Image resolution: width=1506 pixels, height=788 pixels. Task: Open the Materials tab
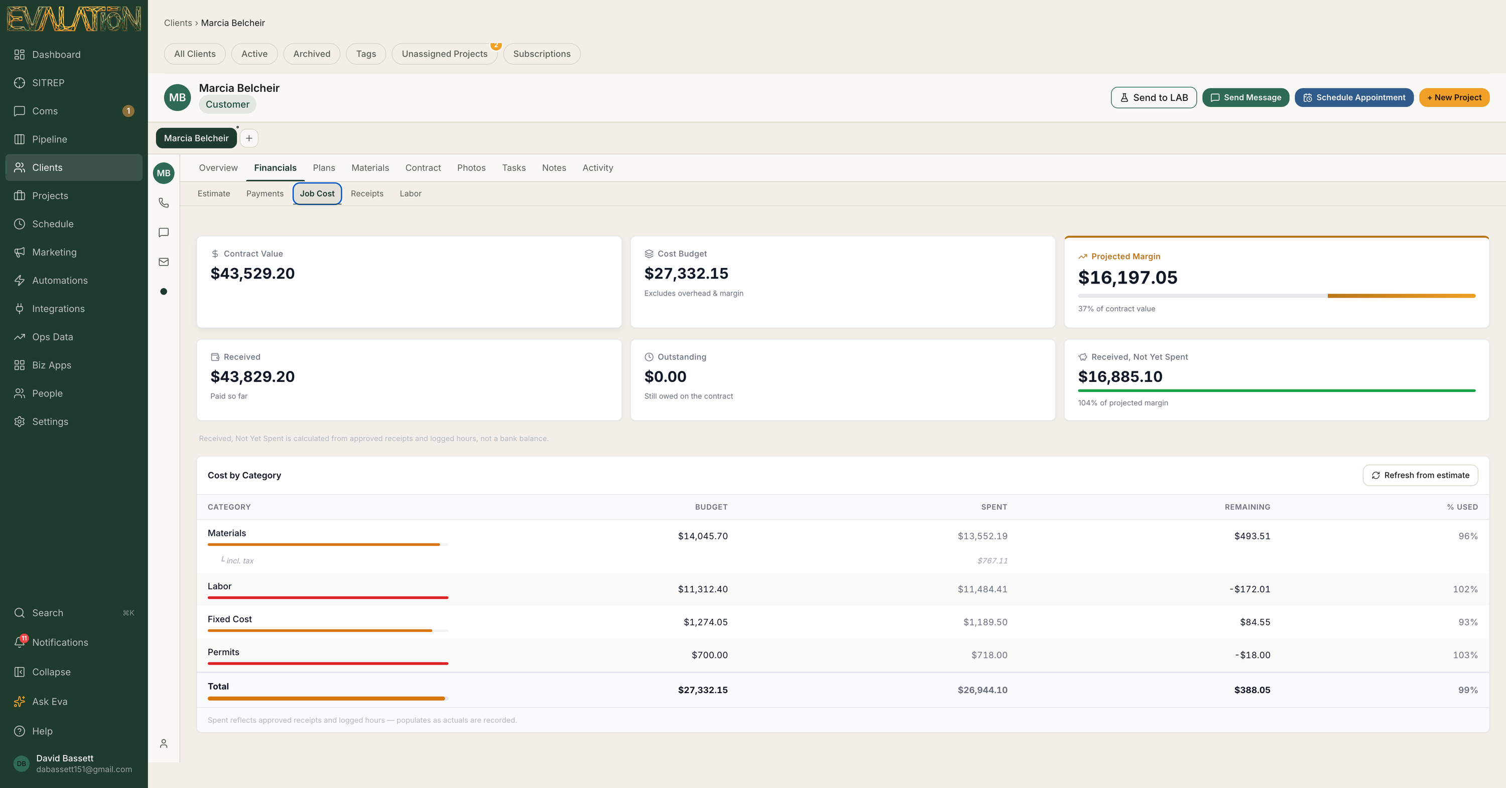370,168
